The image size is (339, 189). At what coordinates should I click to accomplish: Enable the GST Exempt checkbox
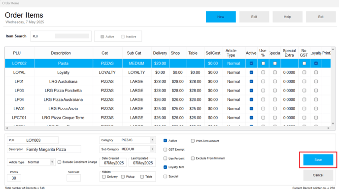tap(165, 150)
